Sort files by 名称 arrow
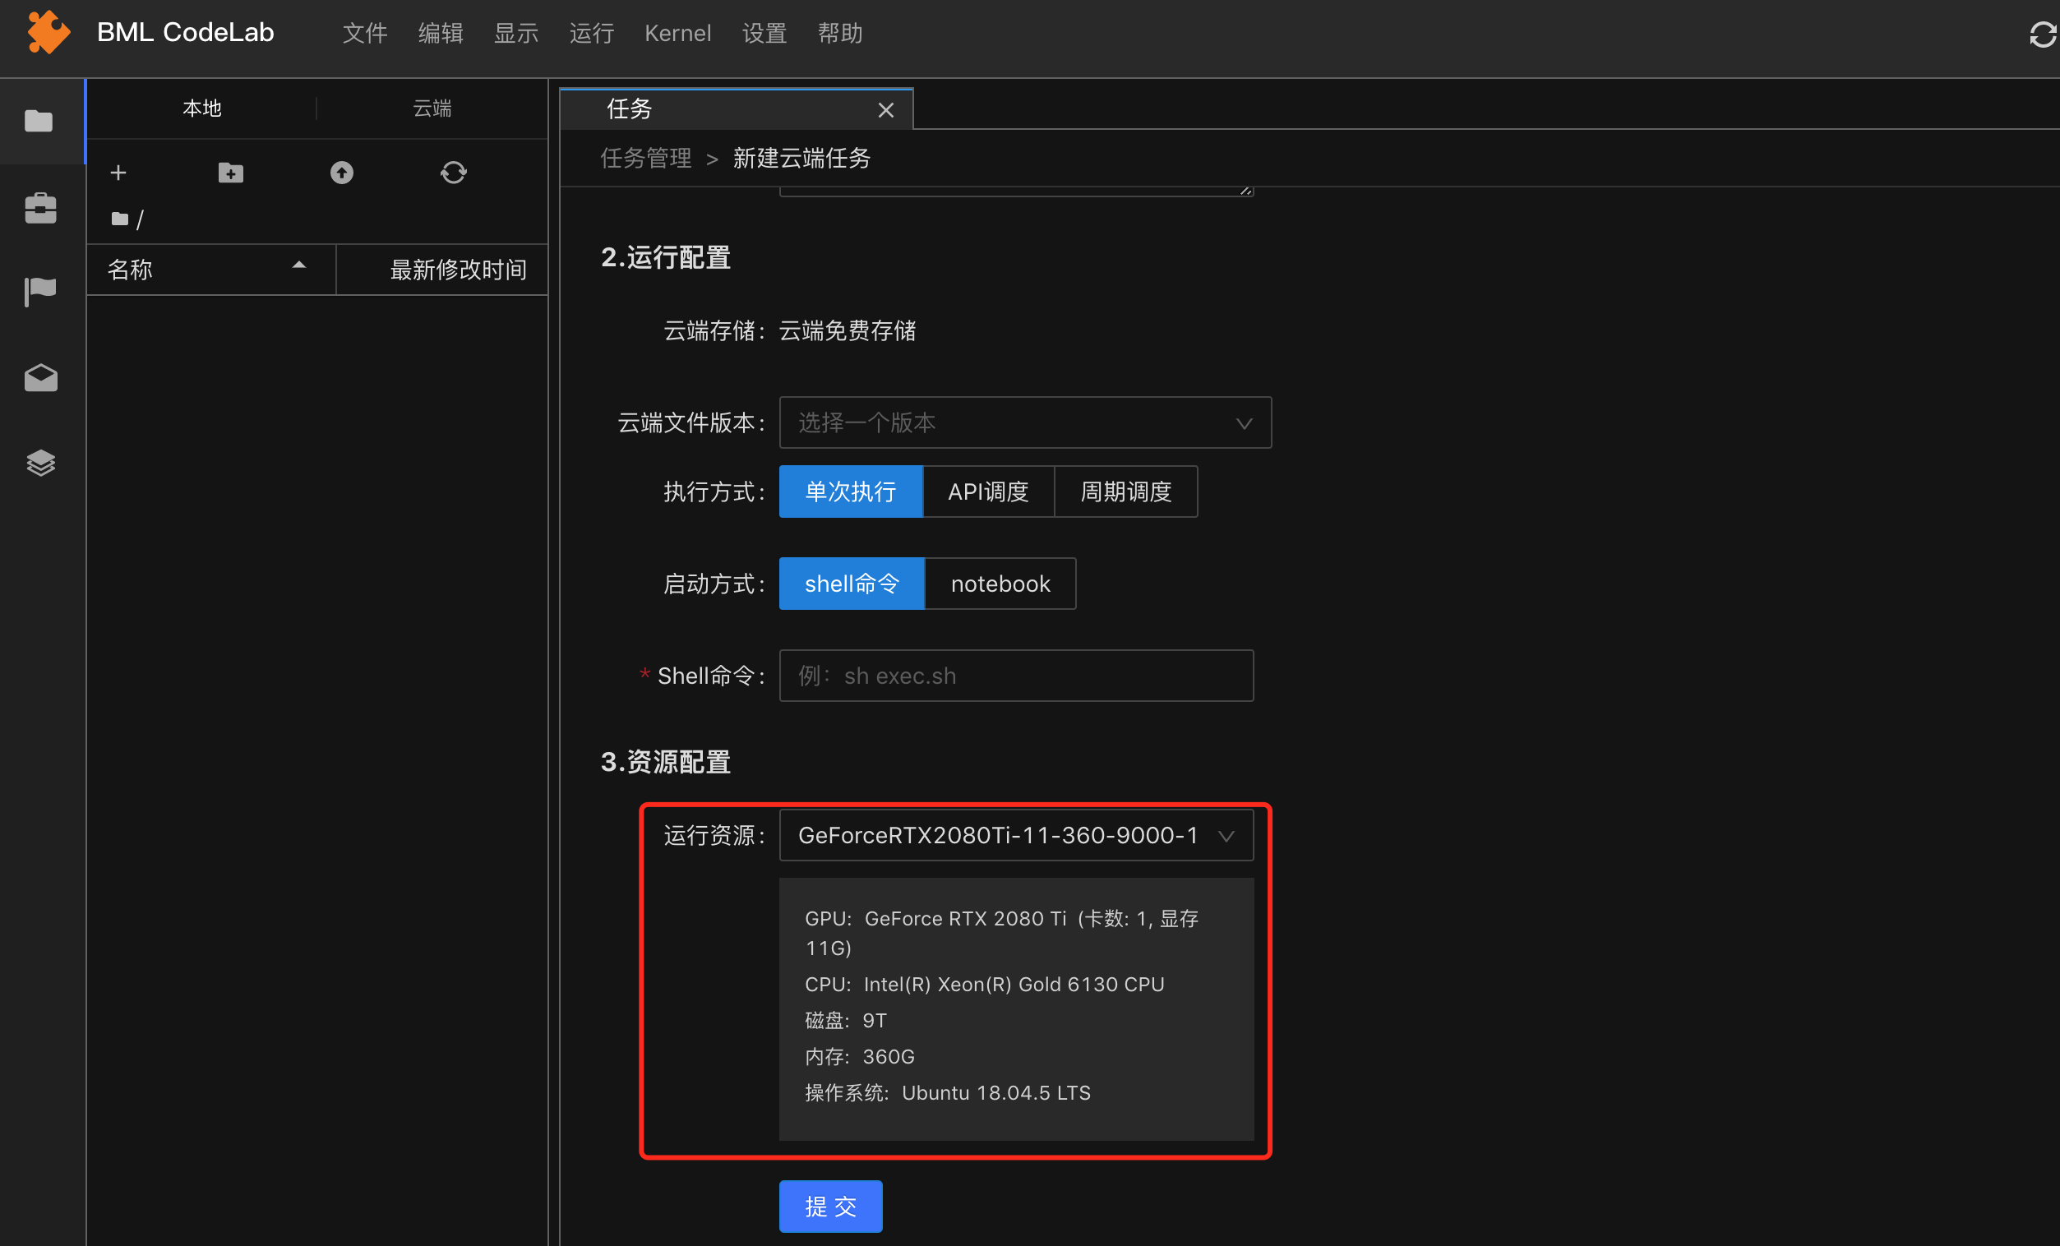The width and height of the screenshot is (2060, 1246). tap(298, 265)
